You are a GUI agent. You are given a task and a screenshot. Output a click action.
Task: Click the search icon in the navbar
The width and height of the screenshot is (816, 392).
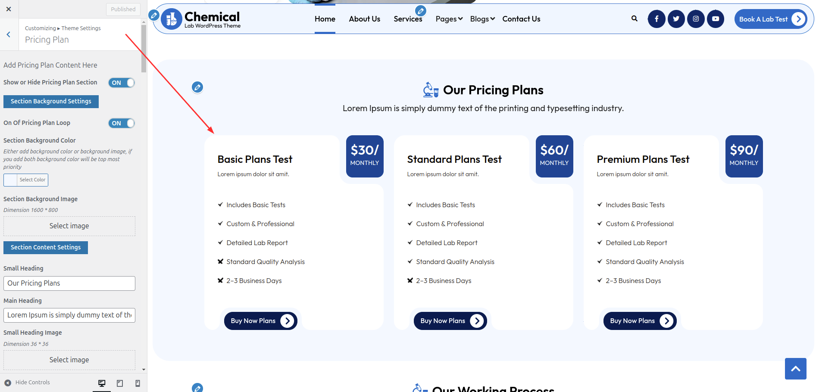pos(634,19)
